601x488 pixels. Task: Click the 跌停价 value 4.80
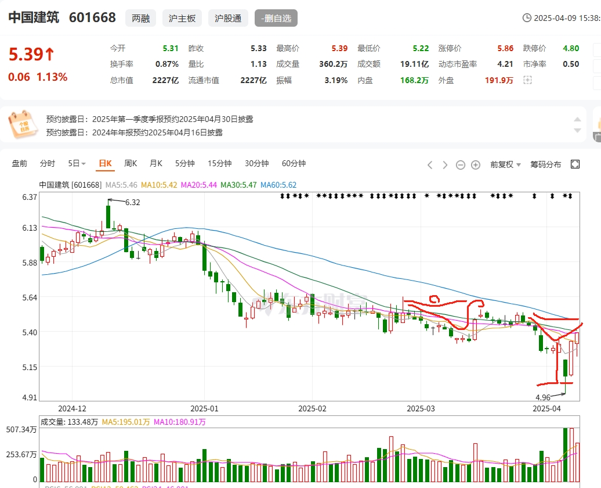pyautogui.click(x=571, y=48)
